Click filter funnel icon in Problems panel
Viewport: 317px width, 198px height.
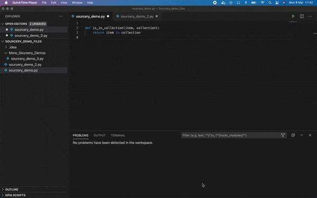pyautogui.click(x=283, y=135)
